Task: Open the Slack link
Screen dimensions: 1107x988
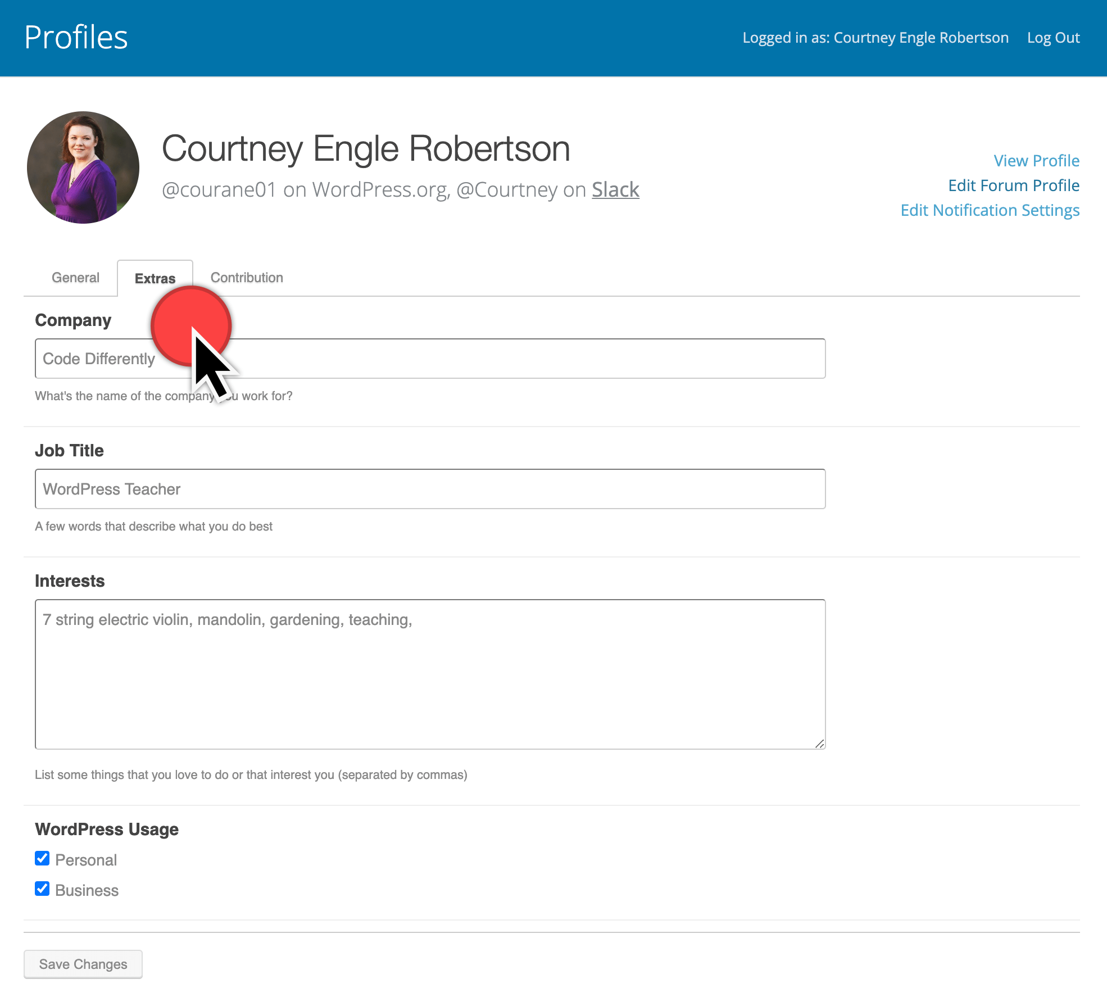Action: pyautogui.click(x=615, y=190)
